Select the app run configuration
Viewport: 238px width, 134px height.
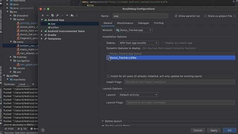coord(70,24)
